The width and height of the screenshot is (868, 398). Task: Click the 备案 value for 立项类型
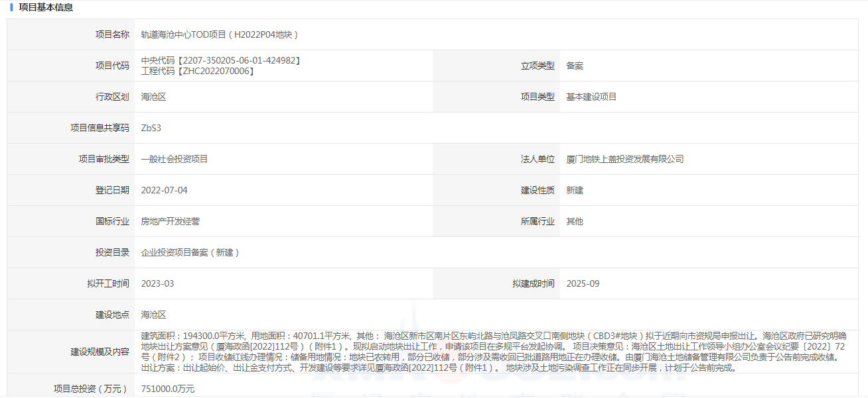point(575,66)
